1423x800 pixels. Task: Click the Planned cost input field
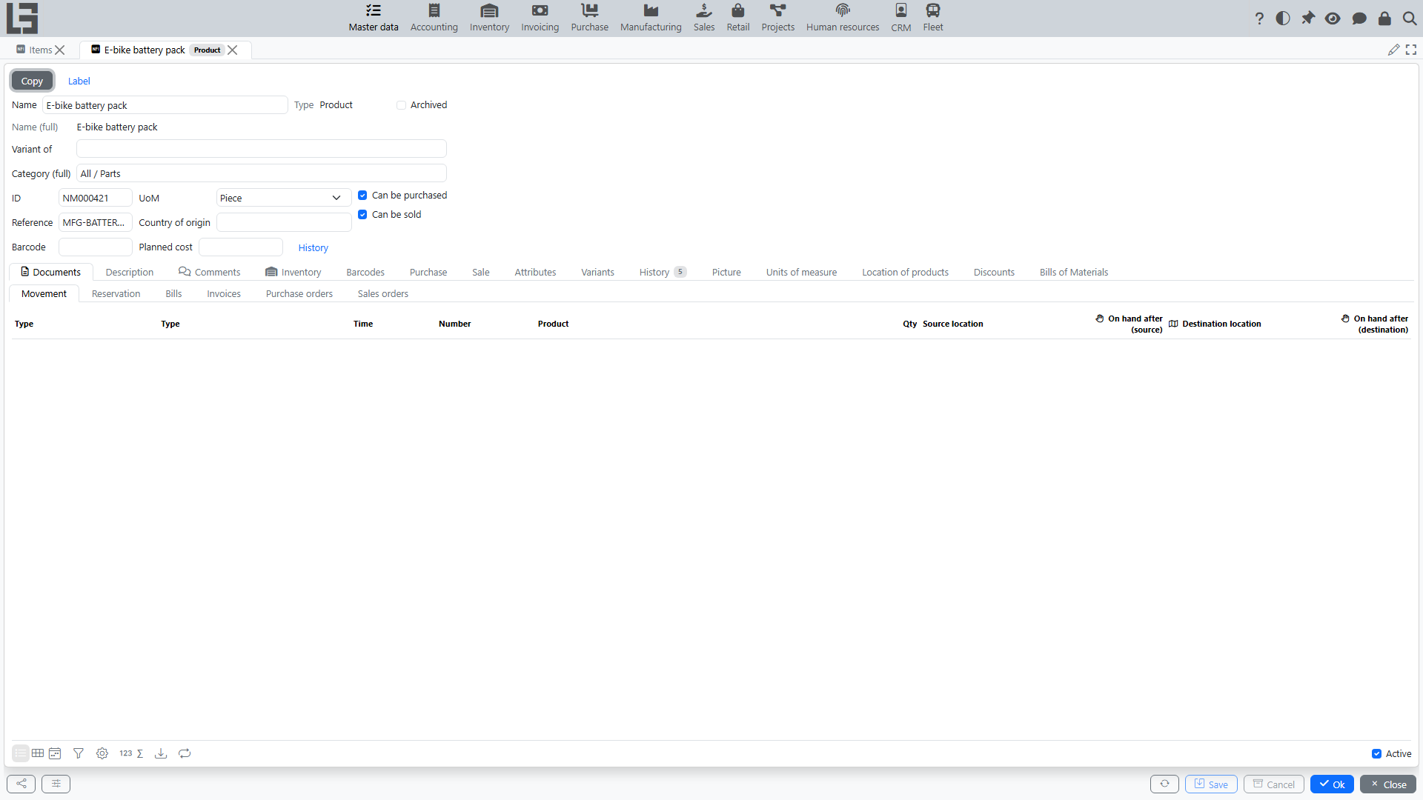pos(241,247)
